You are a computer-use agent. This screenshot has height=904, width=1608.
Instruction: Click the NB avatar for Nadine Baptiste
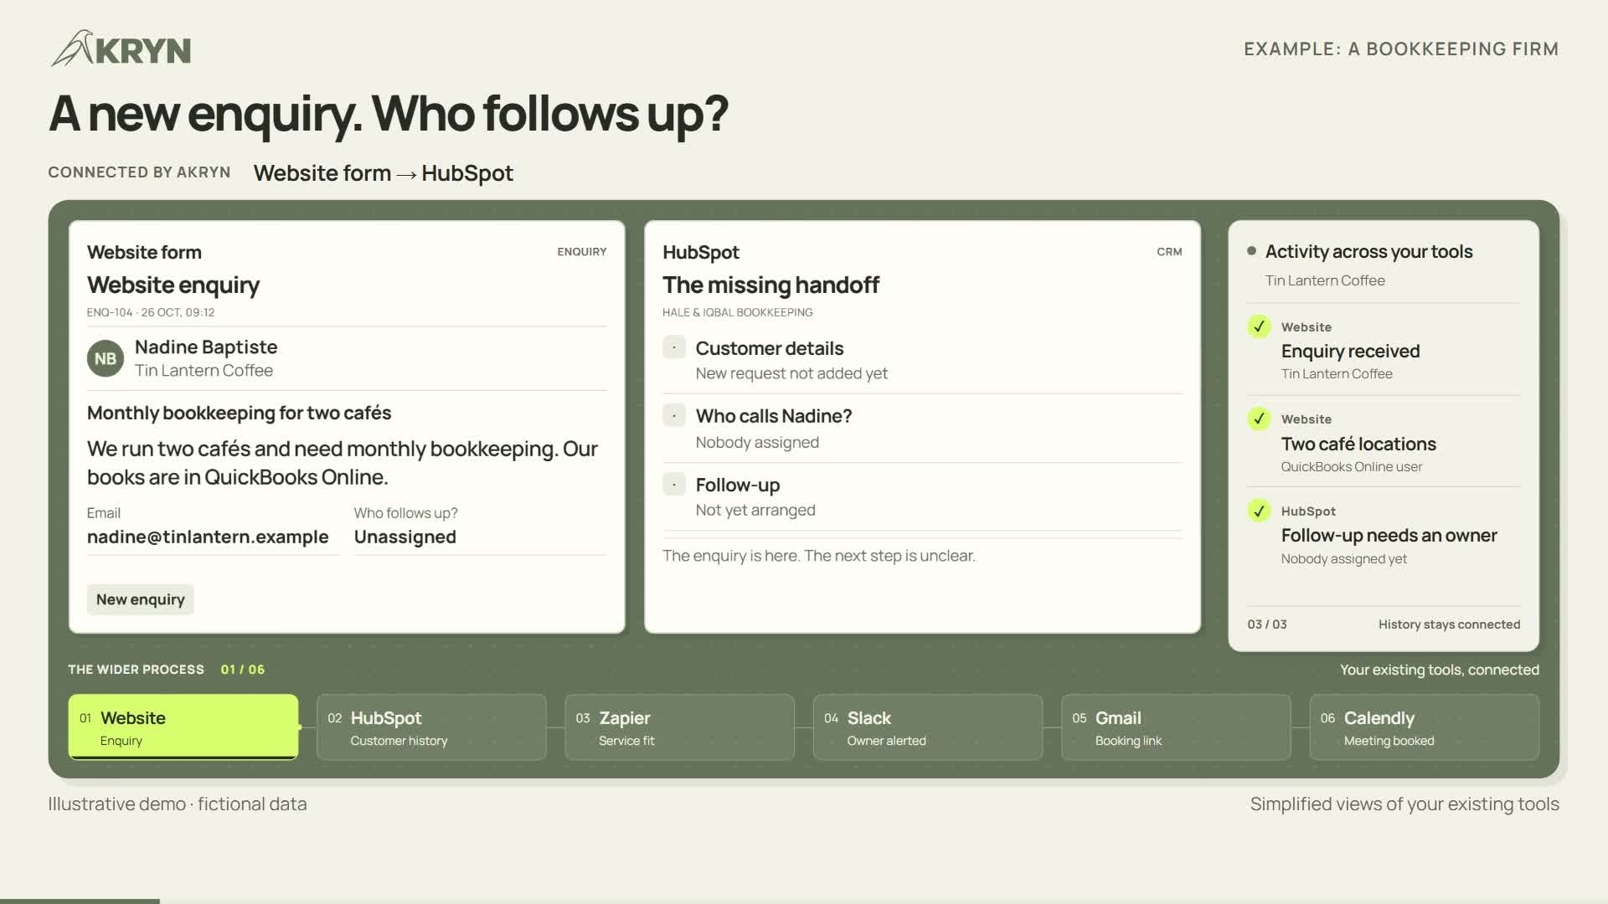[106, 358]
